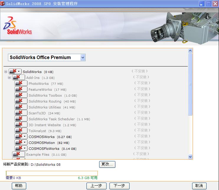Click the scrollbar up arrow
The width and height of the screenshot is (219, 190).
click(190, 51)
